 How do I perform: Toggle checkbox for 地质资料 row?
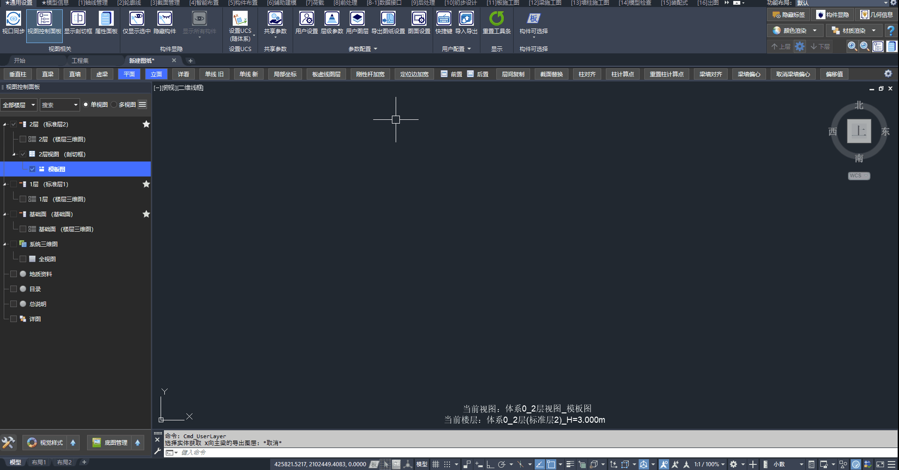[x=14, y=274]
